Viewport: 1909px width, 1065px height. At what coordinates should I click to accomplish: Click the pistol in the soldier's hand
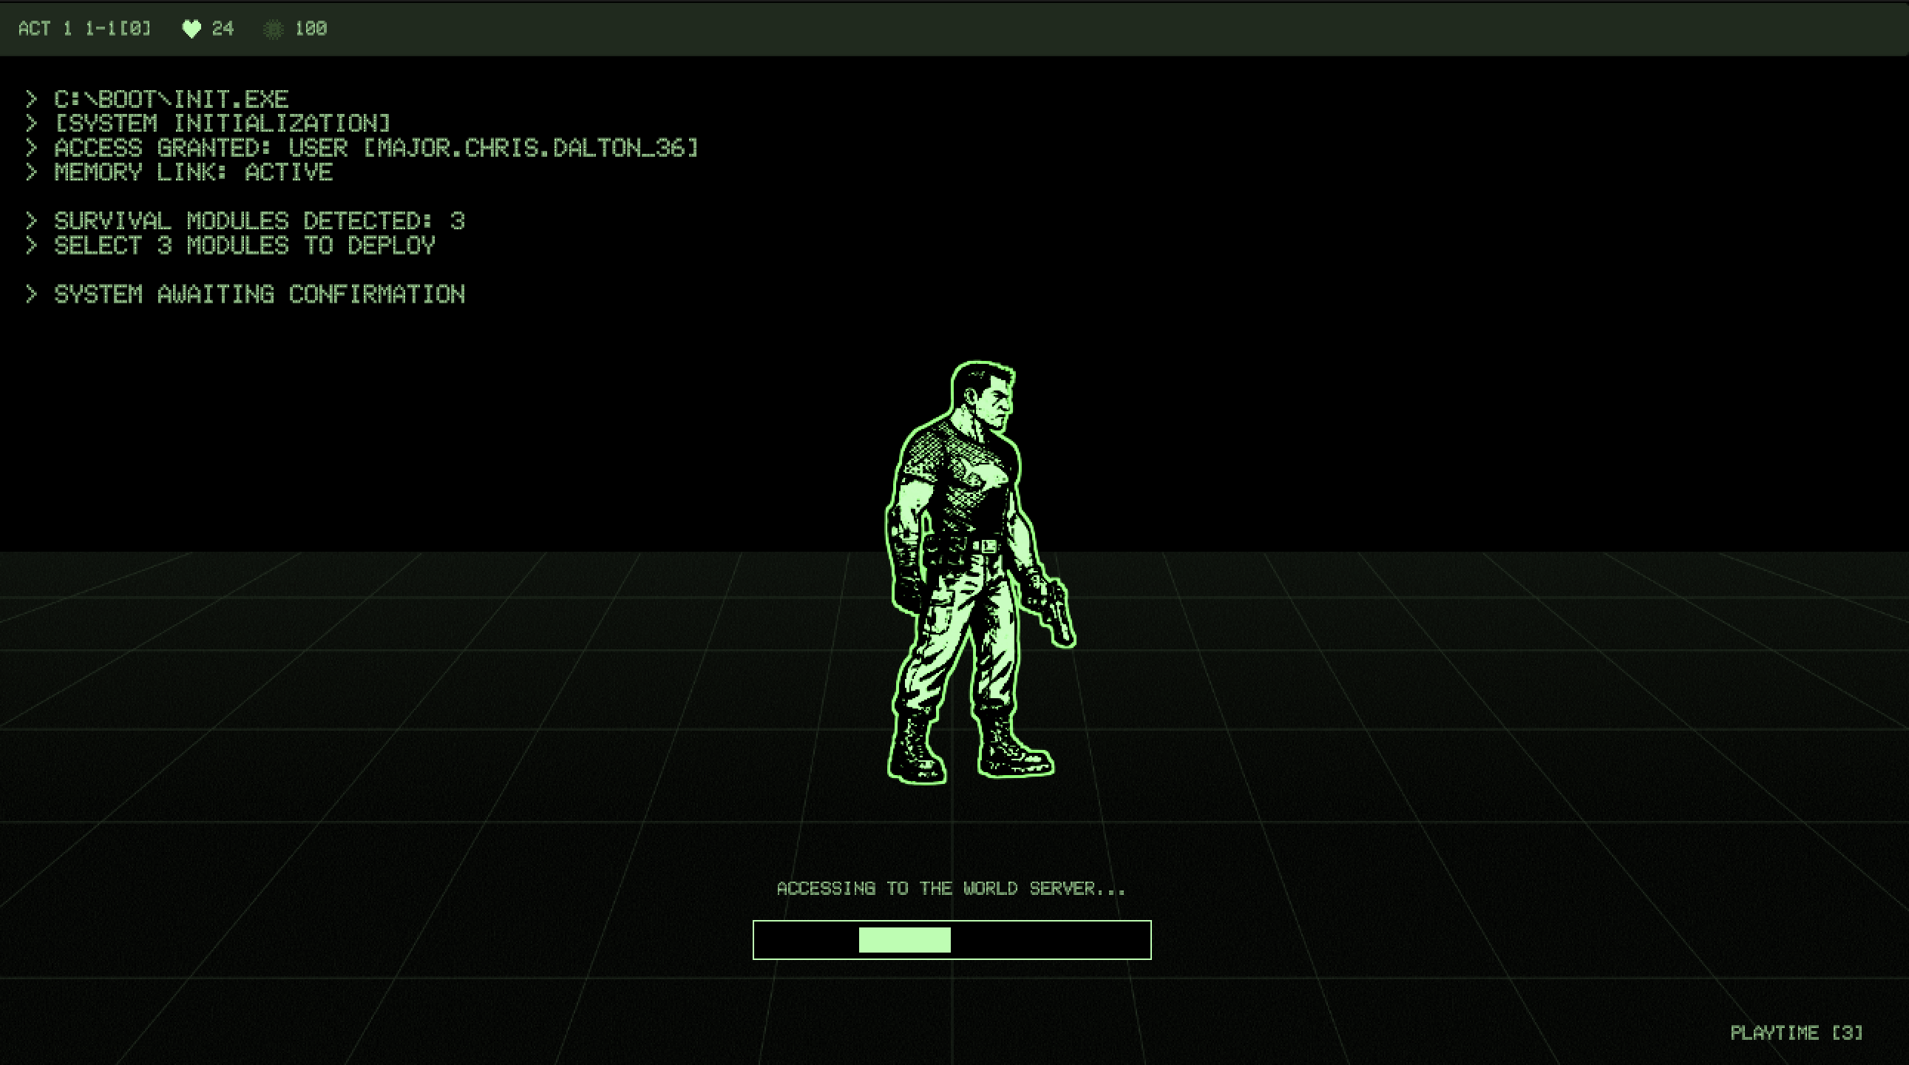click(x=1058, y=614)
